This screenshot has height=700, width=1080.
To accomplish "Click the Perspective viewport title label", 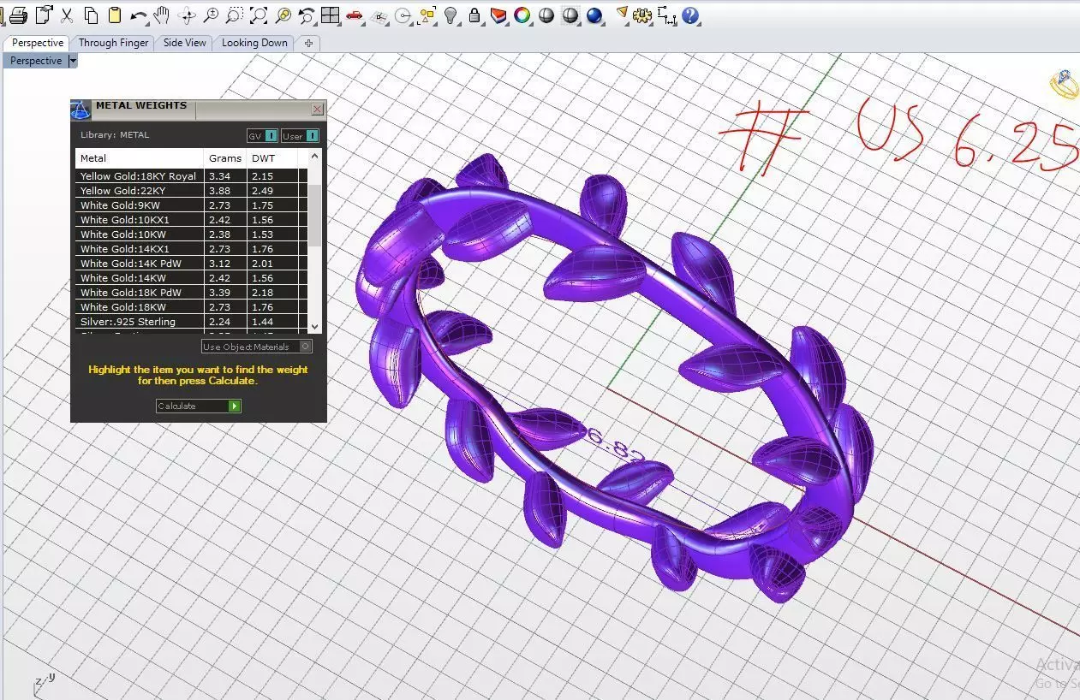I will point(36,61).
